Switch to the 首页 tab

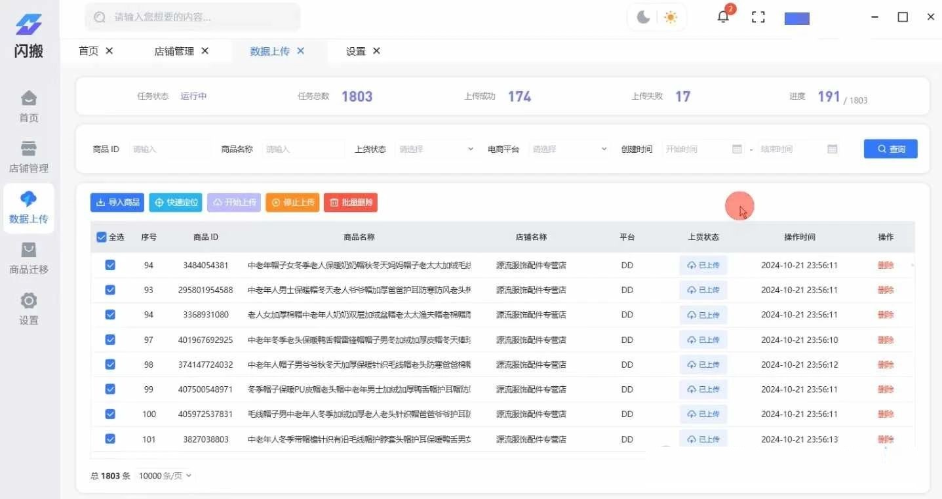[x=88, y=50]
